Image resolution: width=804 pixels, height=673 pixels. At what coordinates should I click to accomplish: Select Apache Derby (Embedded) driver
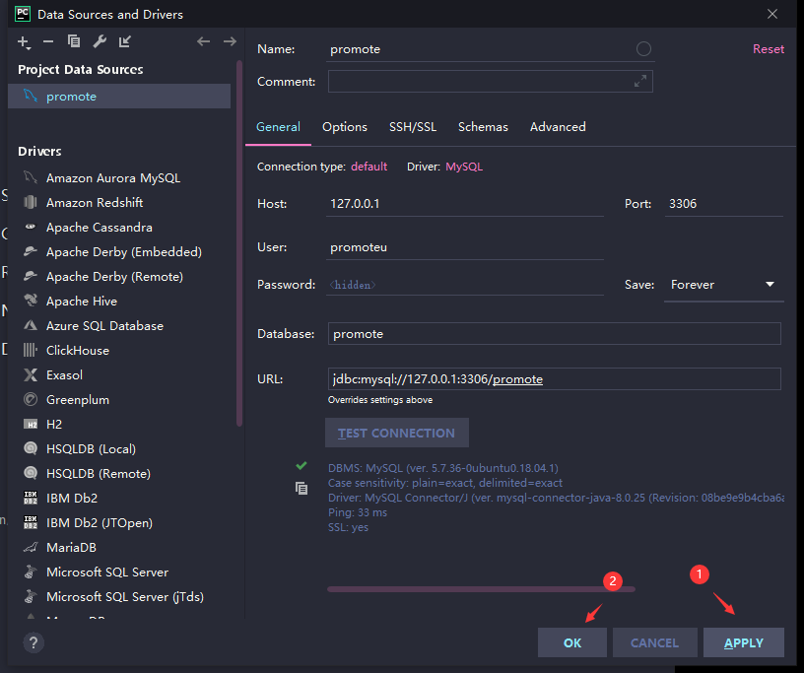(x=123, y=252)
